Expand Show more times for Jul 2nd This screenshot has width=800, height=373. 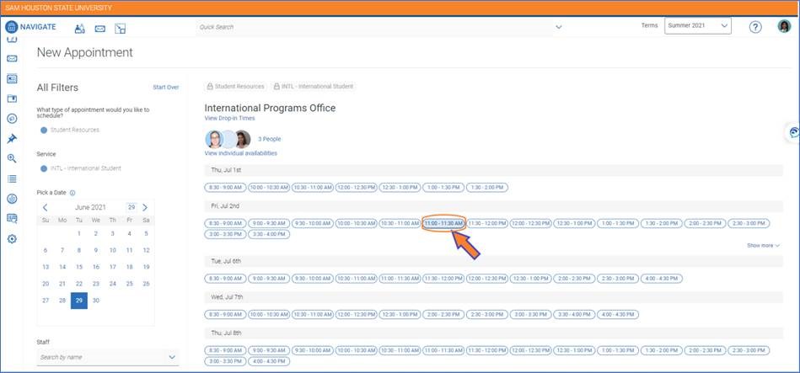[763, 245]
